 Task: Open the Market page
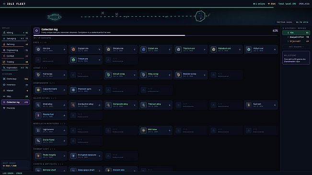tap(15, 90)
